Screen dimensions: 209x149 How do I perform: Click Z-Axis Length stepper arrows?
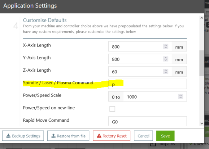point(166,71)
